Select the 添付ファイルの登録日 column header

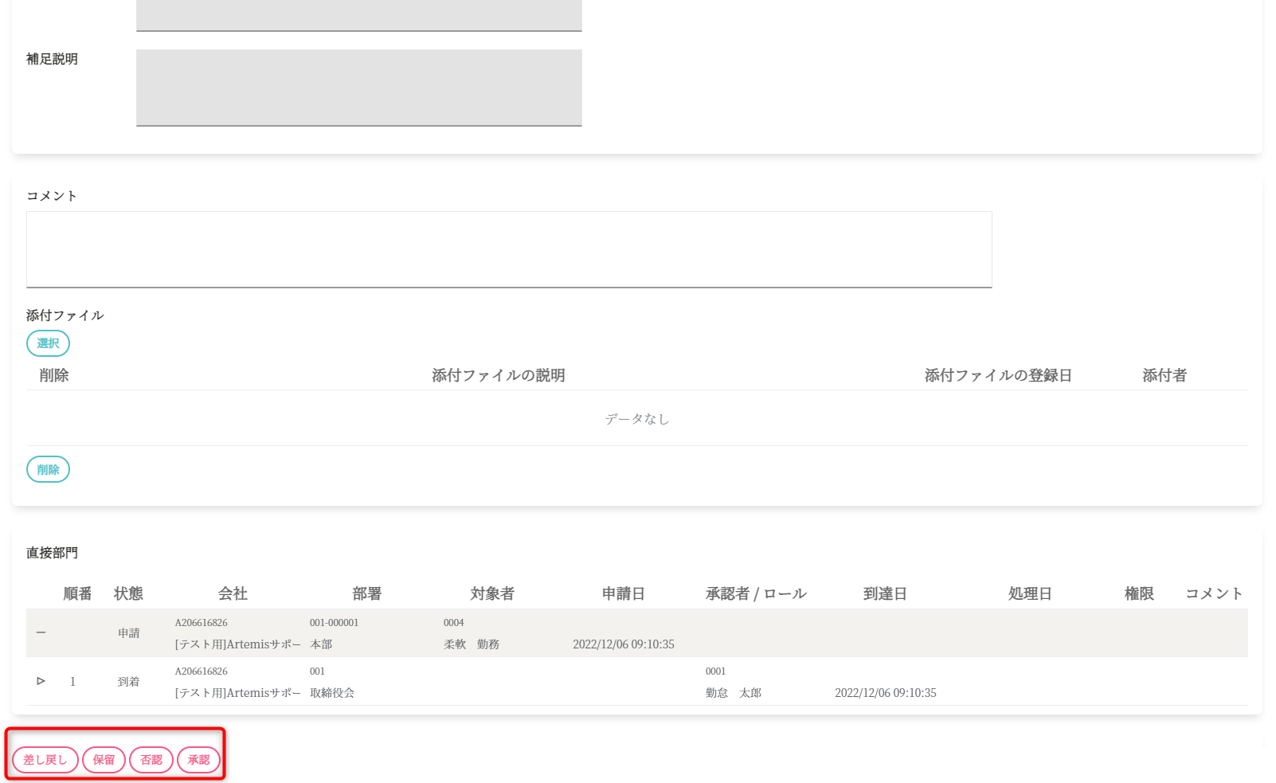[997, 375]
